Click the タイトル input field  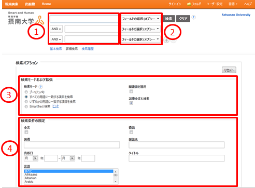[x=177, y=158]
